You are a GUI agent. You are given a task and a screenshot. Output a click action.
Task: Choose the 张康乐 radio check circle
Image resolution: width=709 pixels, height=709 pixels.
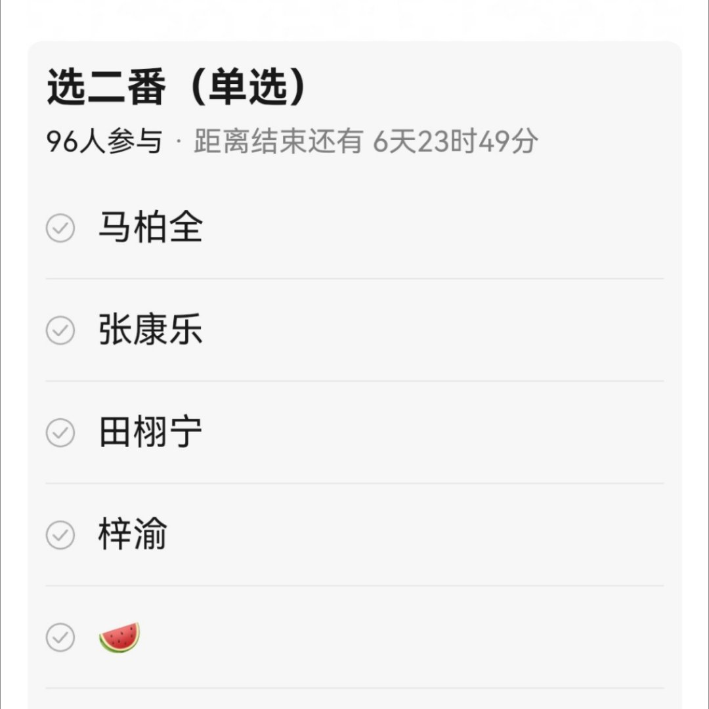point(60,330)
